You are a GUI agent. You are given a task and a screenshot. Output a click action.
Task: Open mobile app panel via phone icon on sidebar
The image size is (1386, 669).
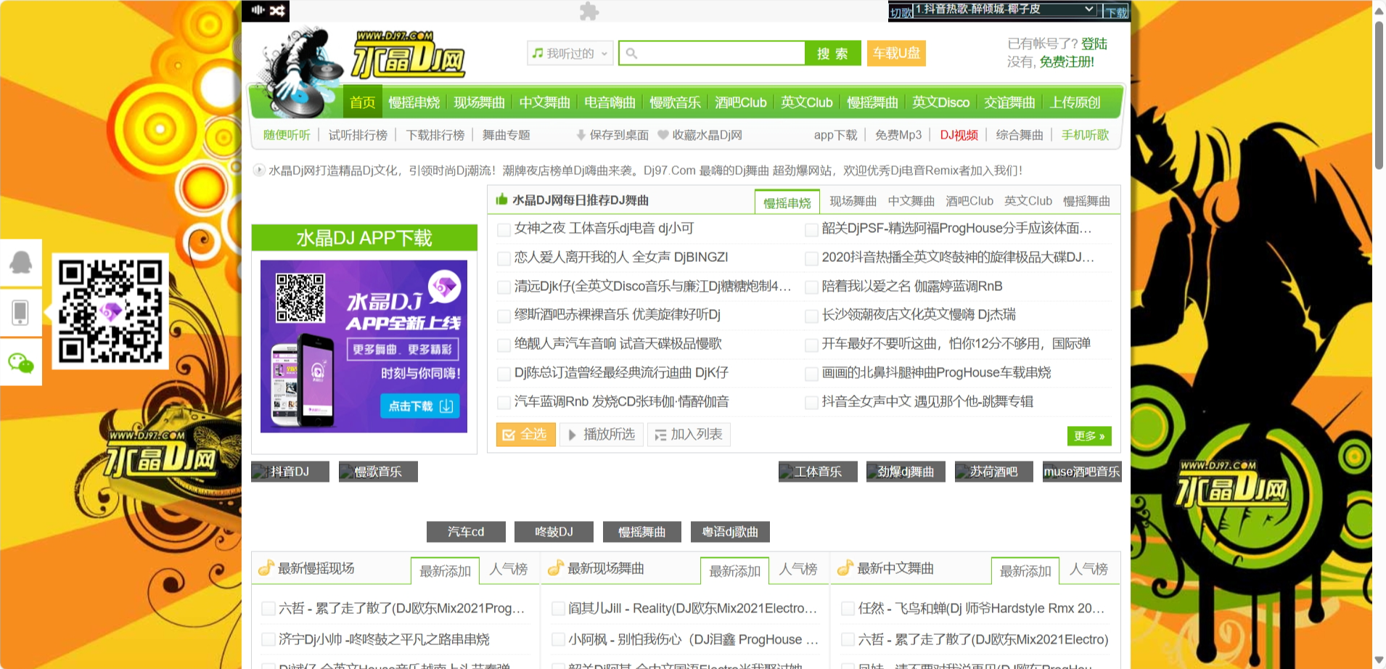pyautogui.click(x=20, y=313)
